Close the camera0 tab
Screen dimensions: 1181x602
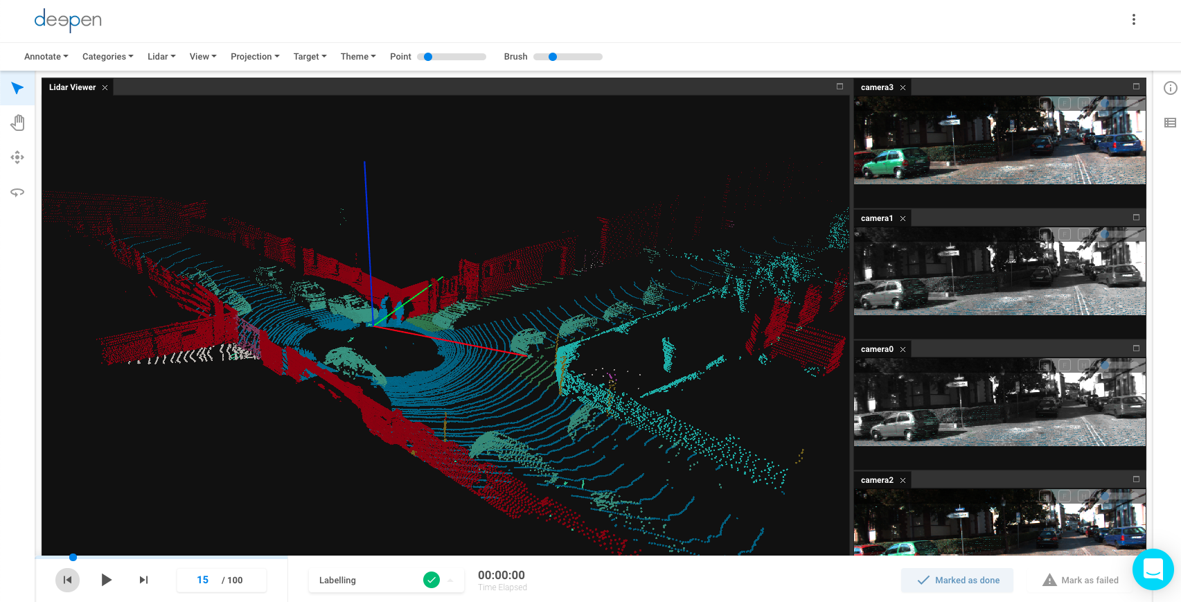903,349
